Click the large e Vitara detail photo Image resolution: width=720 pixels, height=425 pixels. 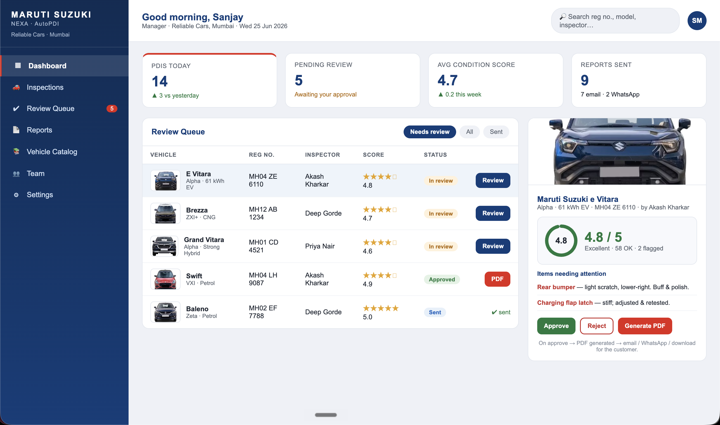point(617,151)
